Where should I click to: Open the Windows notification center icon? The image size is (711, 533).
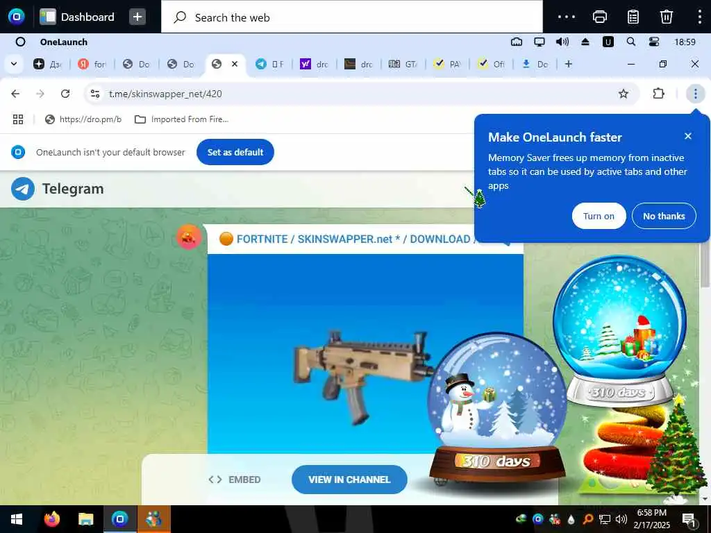689,519
